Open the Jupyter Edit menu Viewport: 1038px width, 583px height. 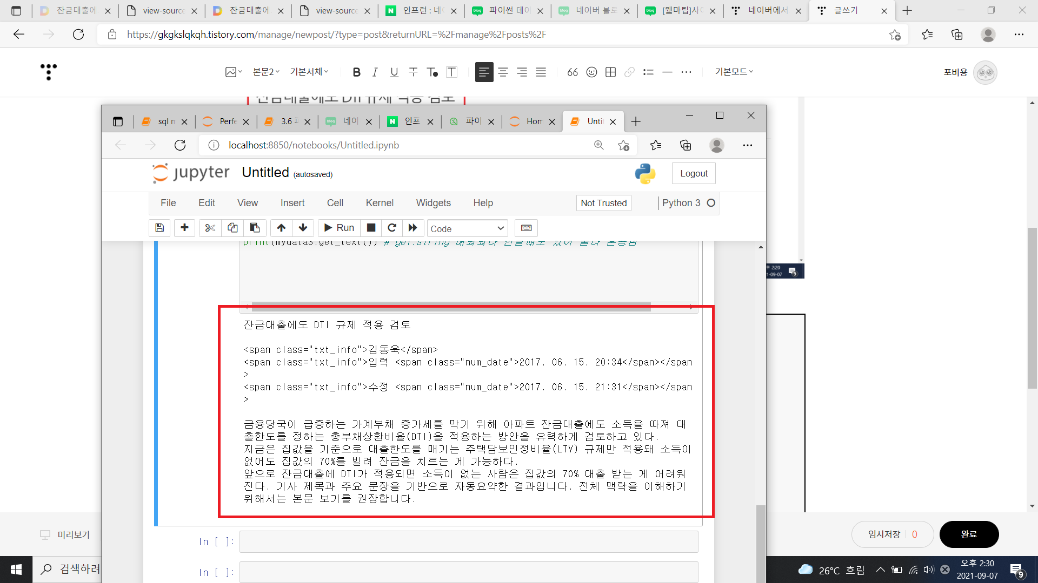click(207, 203)
